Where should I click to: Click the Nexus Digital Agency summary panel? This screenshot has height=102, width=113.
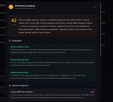(53, 26)
